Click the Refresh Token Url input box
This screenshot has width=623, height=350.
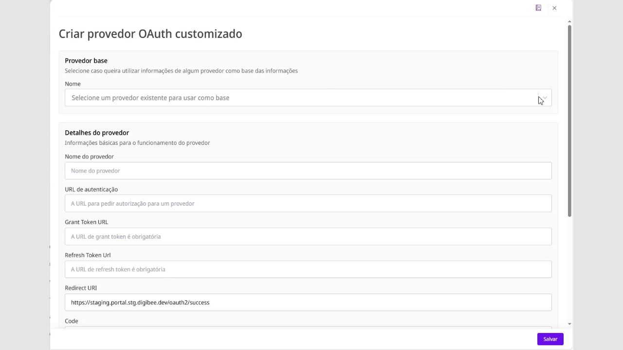[308, 269]
